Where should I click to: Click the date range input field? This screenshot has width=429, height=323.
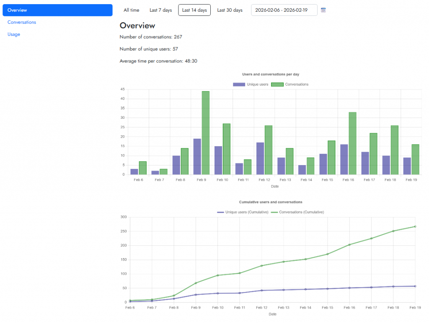[x=284, y=10]
